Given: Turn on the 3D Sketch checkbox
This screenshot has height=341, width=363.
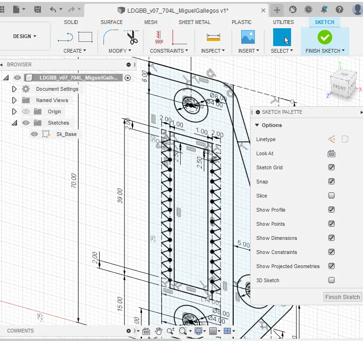Looking at the screenshot, I should (331, 280).
